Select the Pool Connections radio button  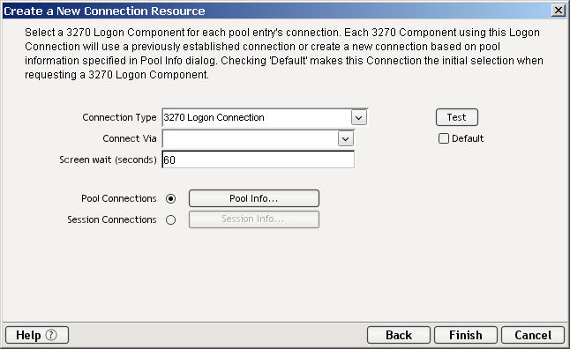[x=170, y=198]
